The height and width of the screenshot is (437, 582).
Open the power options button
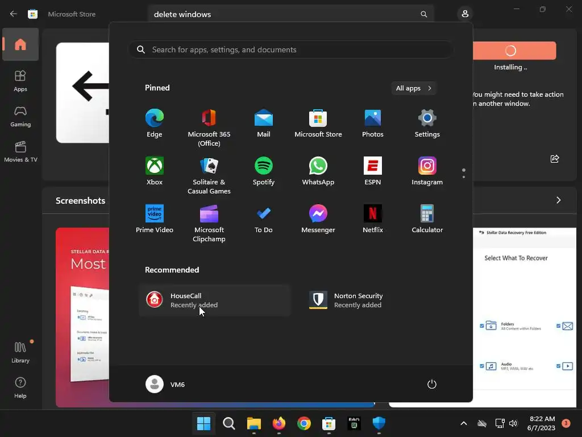(432, 384)
